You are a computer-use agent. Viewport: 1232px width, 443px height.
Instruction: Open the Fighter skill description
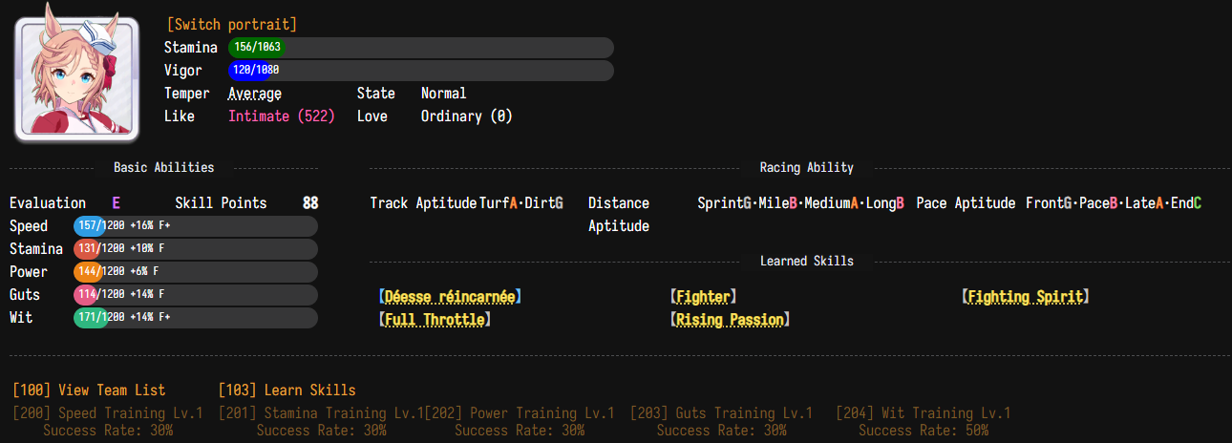(703, 297)
